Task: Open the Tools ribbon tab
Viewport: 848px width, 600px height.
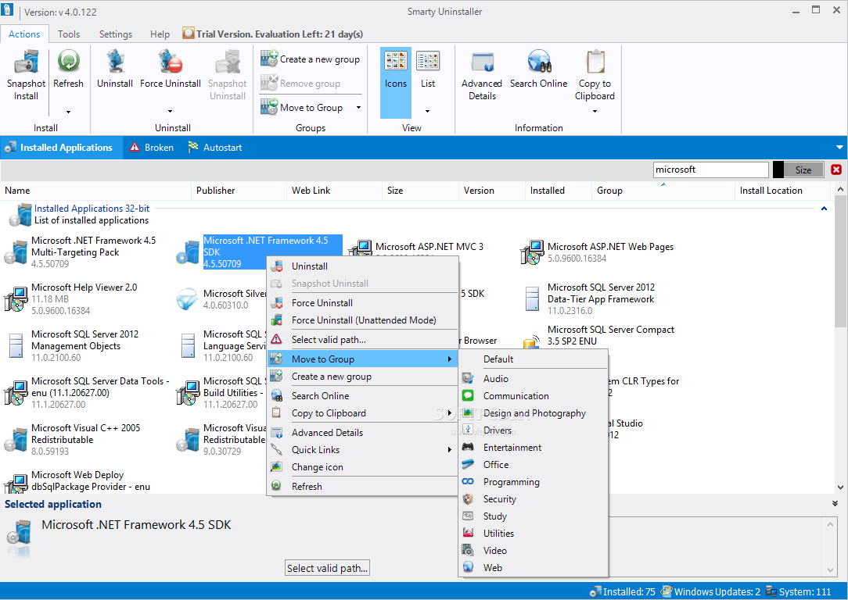Action: click(69, 34)
